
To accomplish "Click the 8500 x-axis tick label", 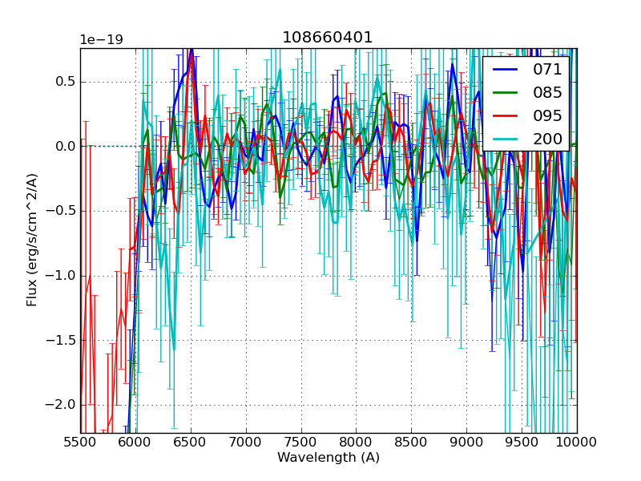I will pos(412,442).
